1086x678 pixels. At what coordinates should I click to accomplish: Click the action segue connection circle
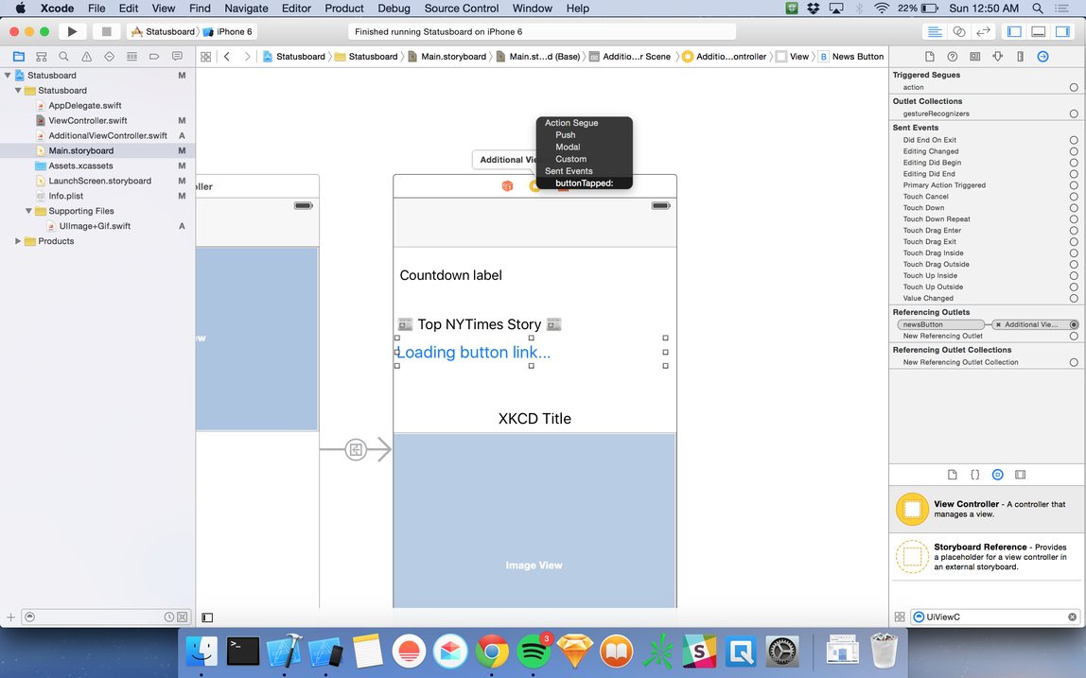click(1074, 87)
